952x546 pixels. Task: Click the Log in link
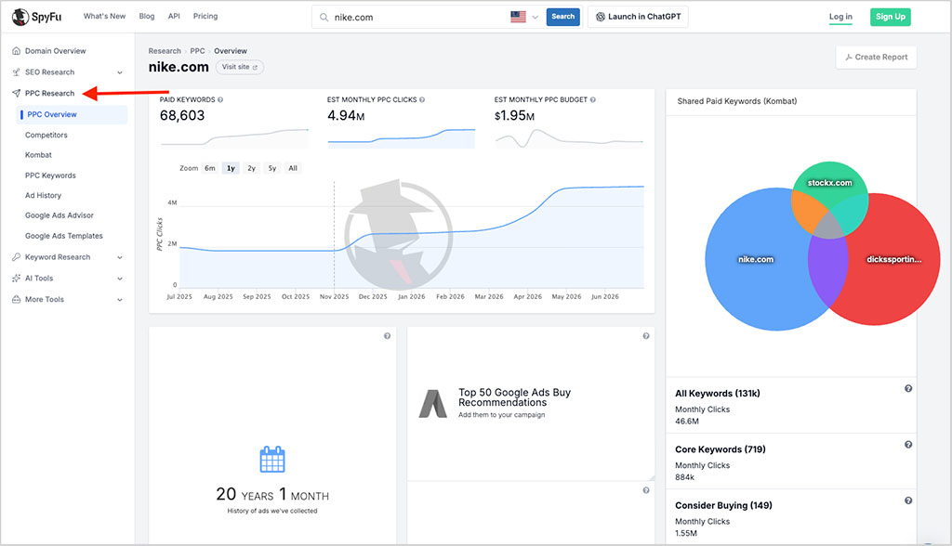click(840, 17)
